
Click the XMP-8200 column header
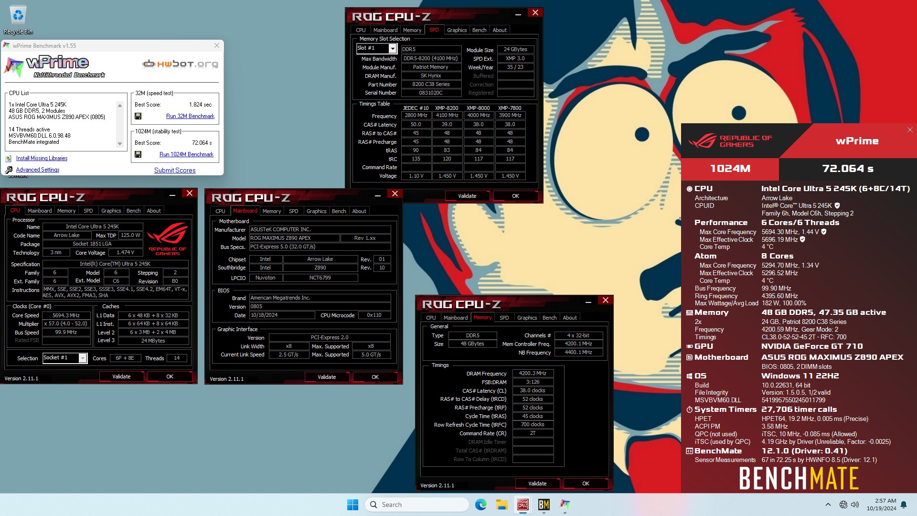pos(447,108)
